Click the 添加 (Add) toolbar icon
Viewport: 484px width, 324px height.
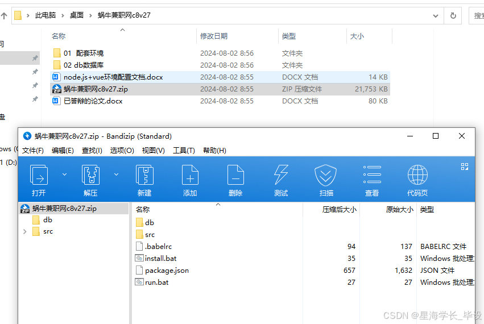point(190,175)
